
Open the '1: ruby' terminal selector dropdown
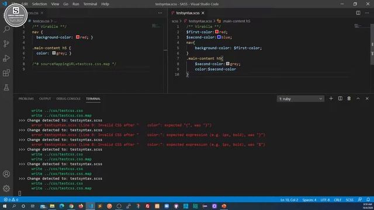300,99
